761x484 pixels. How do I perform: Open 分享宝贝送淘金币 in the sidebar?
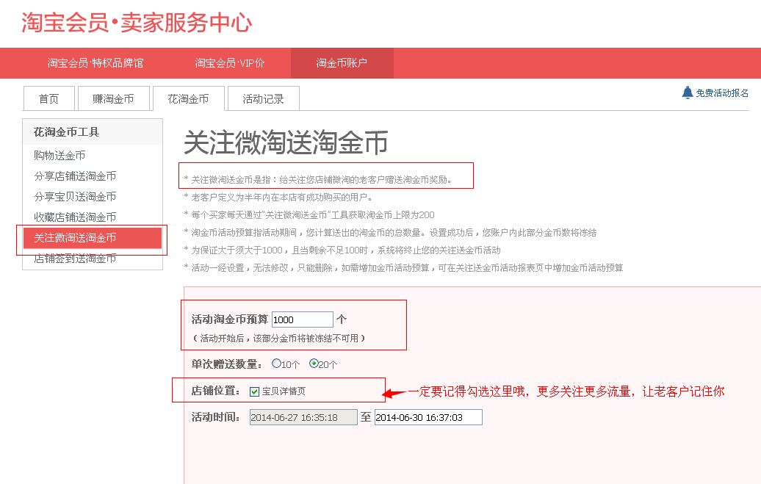[75, 197]
